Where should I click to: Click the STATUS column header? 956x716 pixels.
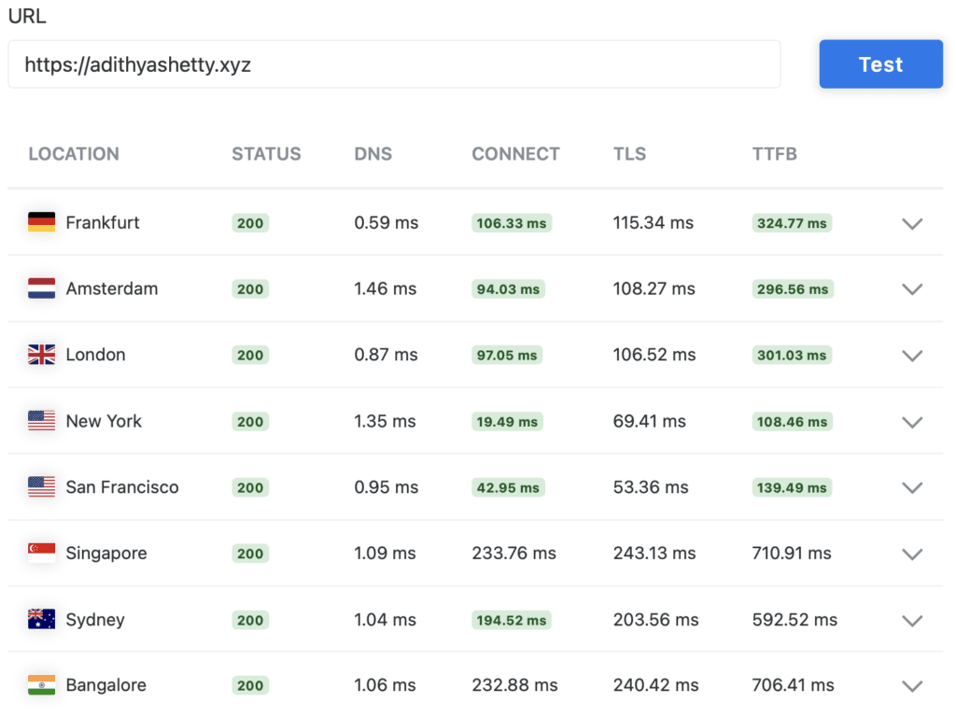click(x=266, y=154)
